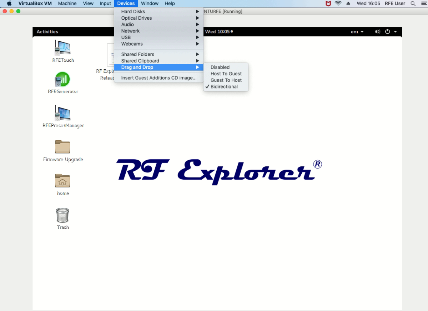Open the Trash icon on desktop
Screen dimensions: 428x311
62,215
